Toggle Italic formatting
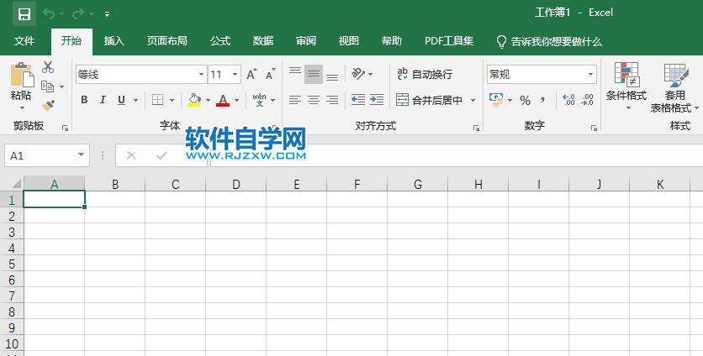The image size is (703, 356). [103, 100]
